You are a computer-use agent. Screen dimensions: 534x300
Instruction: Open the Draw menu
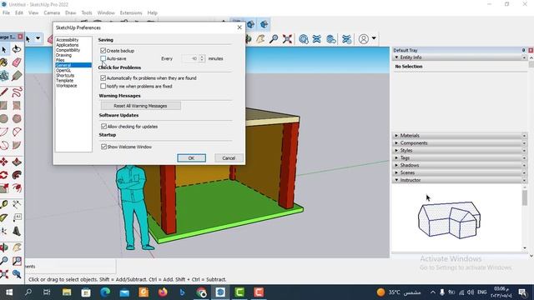70,12
